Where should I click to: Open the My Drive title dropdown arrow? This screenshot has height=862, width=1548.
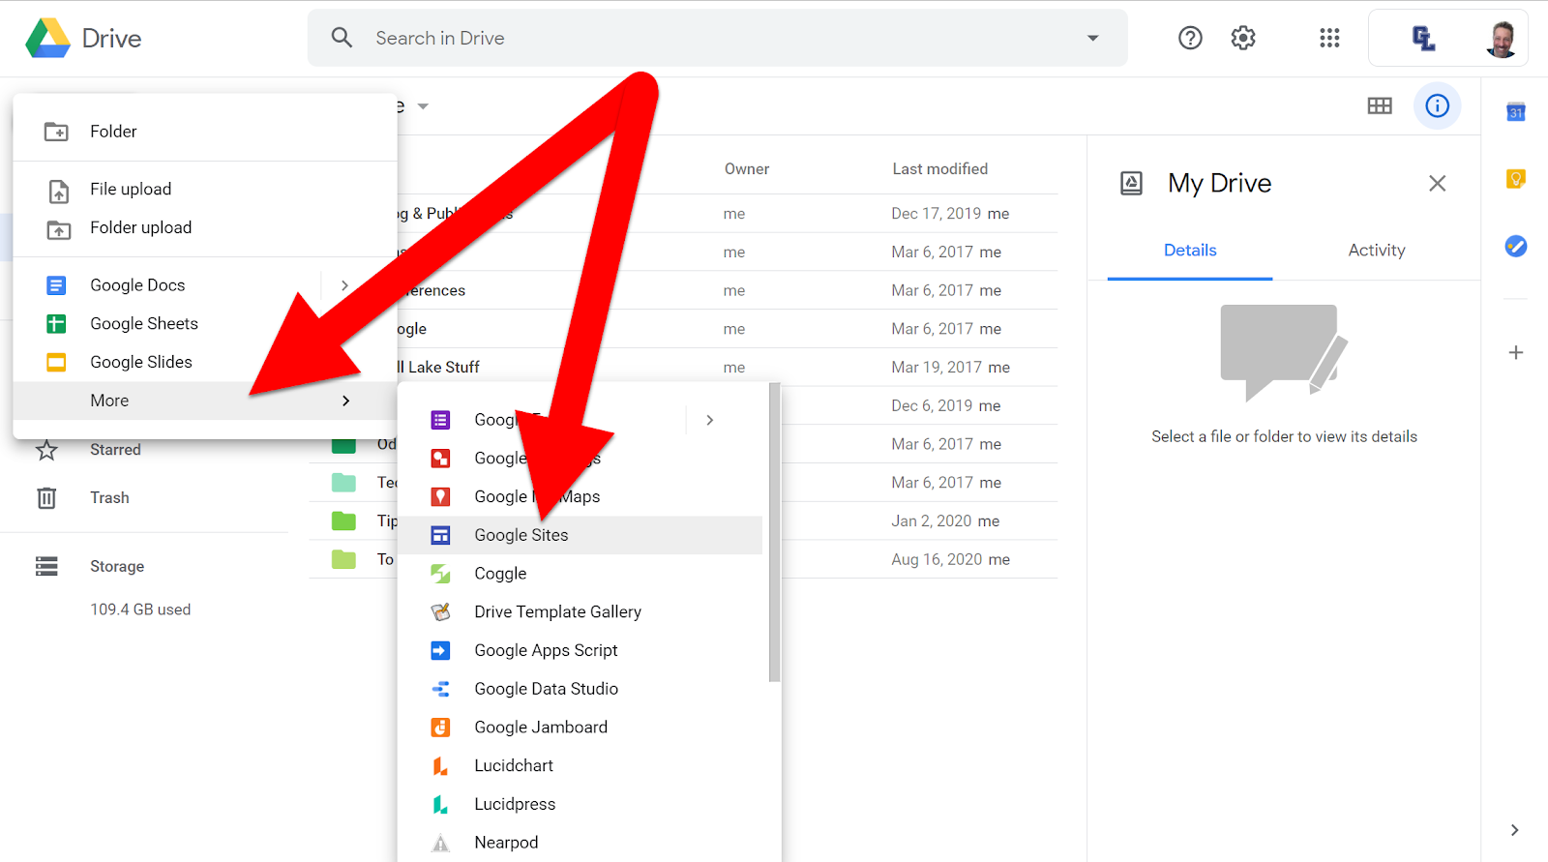pos(423,106)
